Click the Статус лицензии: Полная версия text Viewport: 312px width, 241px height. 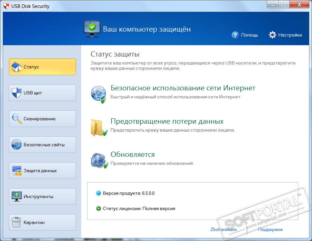pos(139,209)
